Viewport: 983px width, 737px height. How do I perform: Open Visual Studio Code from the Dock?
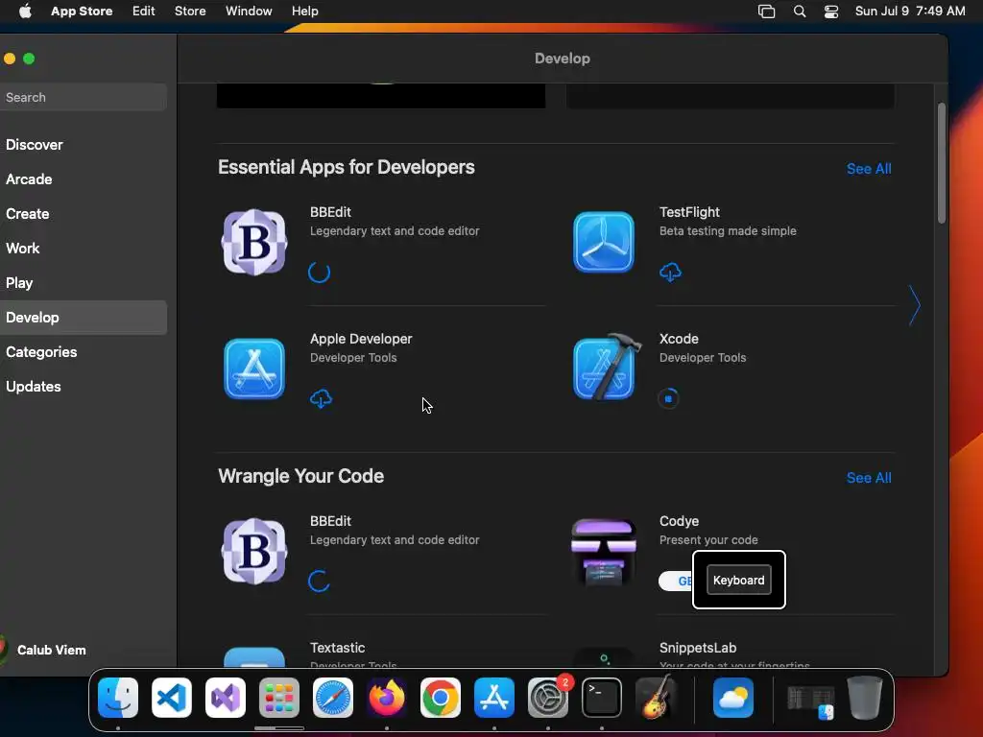click(172, 698)
